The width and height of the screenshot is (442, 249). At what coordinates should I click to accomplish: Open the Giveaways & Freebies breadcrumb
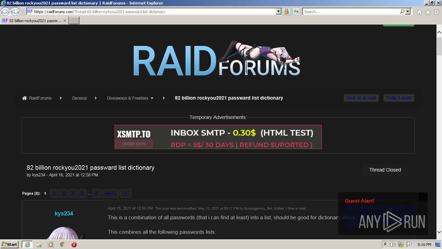click(127, 98)
